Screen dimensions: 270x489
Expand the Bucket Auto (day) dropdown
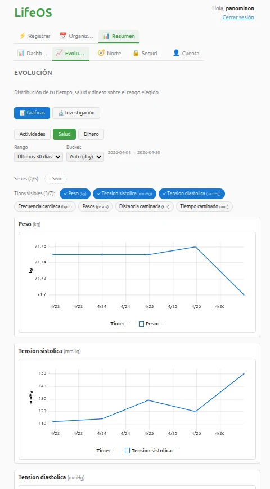coord(85,157)
